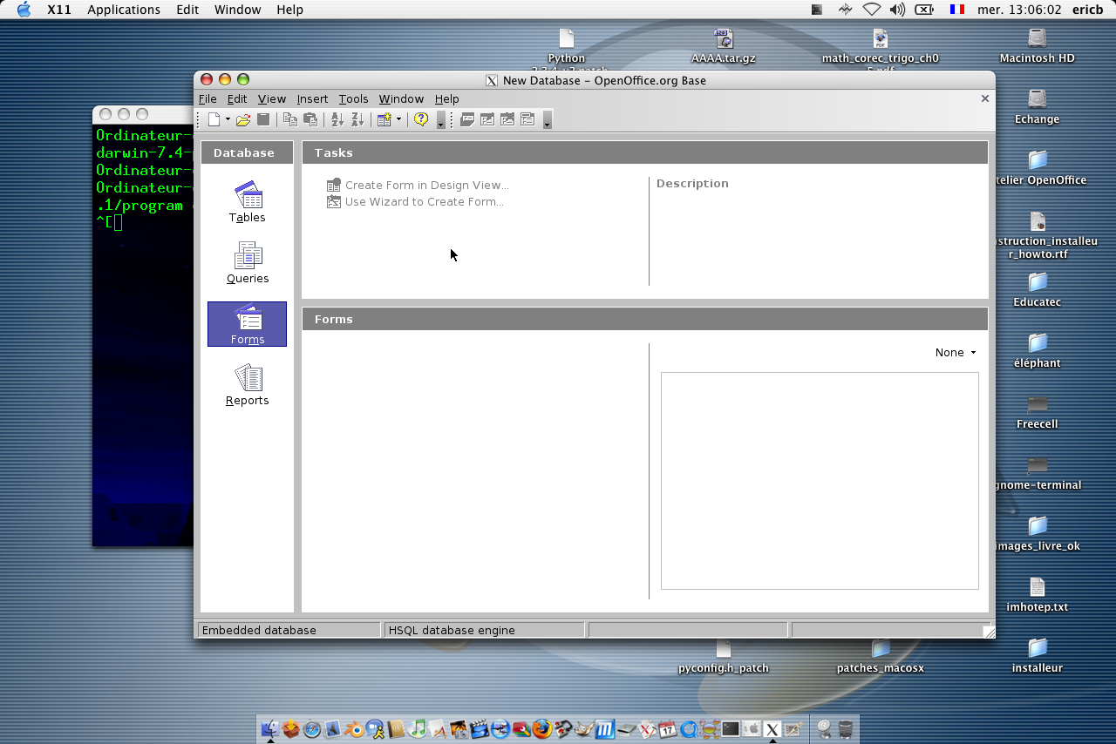Open the Help menu in OpenOffice Base
The width and height of the screenshot is (1116, 744).
click(x=446, y=98)
